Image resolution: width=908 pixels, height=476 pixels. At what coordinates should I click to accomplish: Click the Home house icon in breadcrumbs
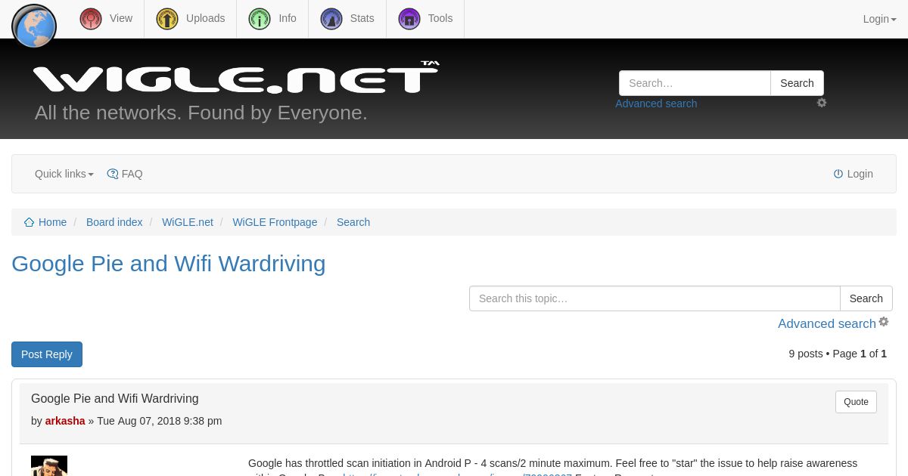click(x=29, y=222)
